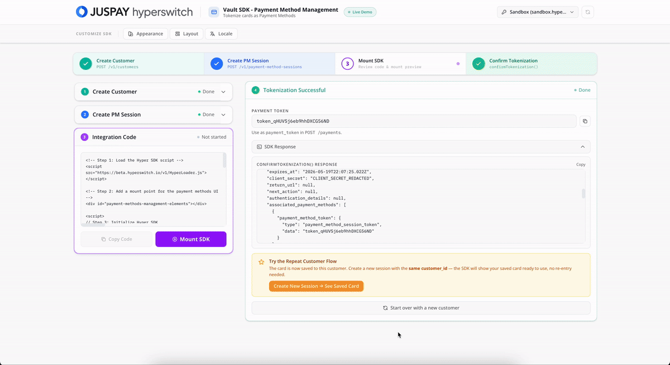Click the Mount SDK purple button
This screenshot has height=365, width=670.
point(191,239)
